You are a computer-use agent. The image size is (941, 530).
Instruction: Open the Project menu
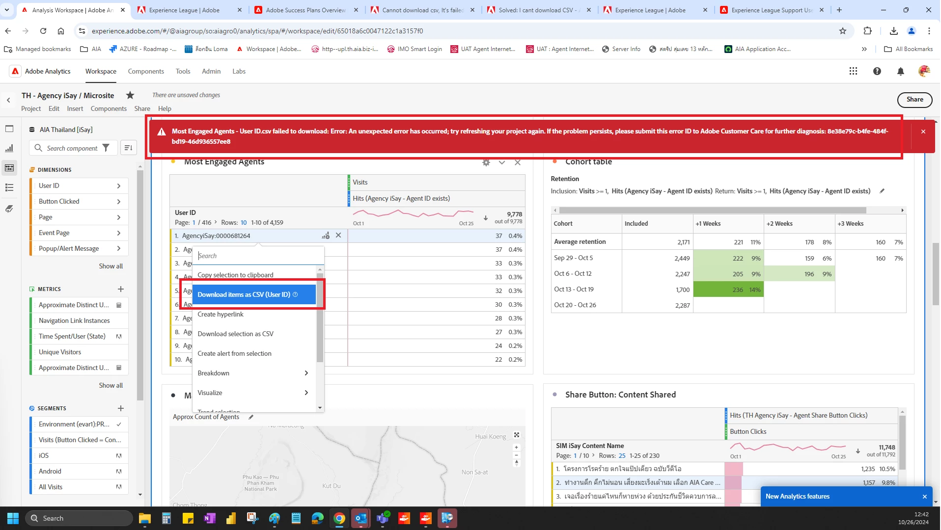pyautogui.click(x=31, y=108)
